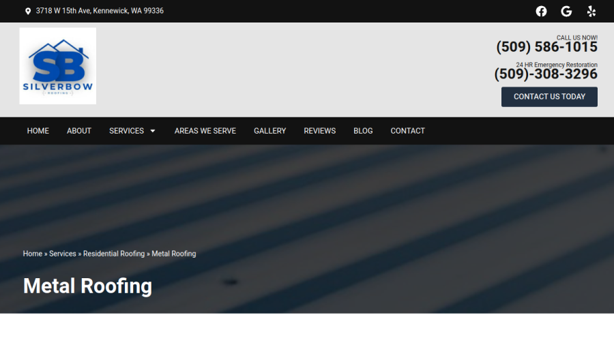The image size is (614, 345).
Task: Go to the Home menu item
Action: [x=38, y=131]
